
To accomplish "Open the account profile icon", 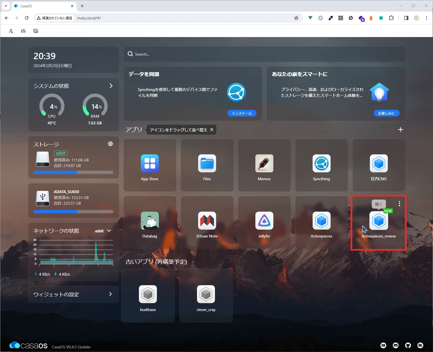I will click(11, 31).
